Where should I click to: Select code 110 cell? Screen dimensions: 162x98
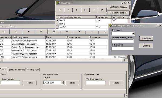pos(103,20)
